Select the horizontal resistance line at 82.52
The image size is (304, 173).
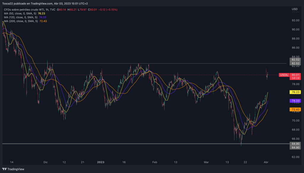pyautogui.click(x=178, y=63)
